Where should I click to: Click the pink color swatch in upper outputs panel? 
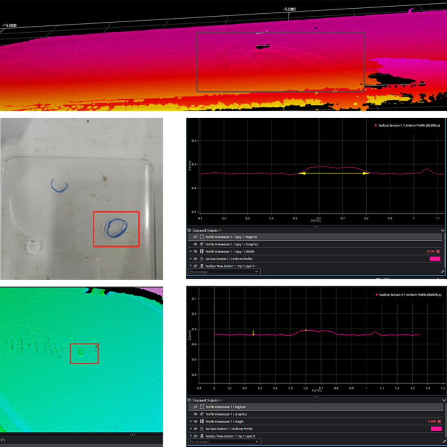(x=435, y=259)
